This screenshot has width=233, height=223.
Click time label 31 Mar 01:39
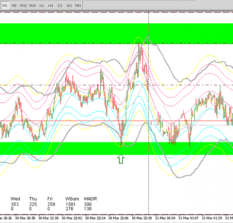tap(212, 218)
